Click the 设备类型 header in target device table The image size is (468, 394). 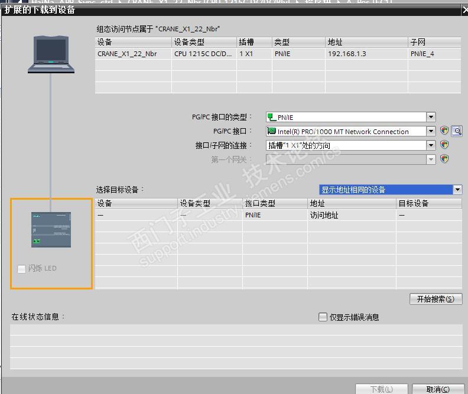[210, 203]
